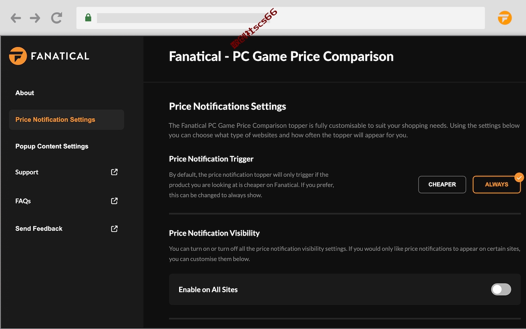Open the About section
The image size is (526, 329).
(25, 93)
